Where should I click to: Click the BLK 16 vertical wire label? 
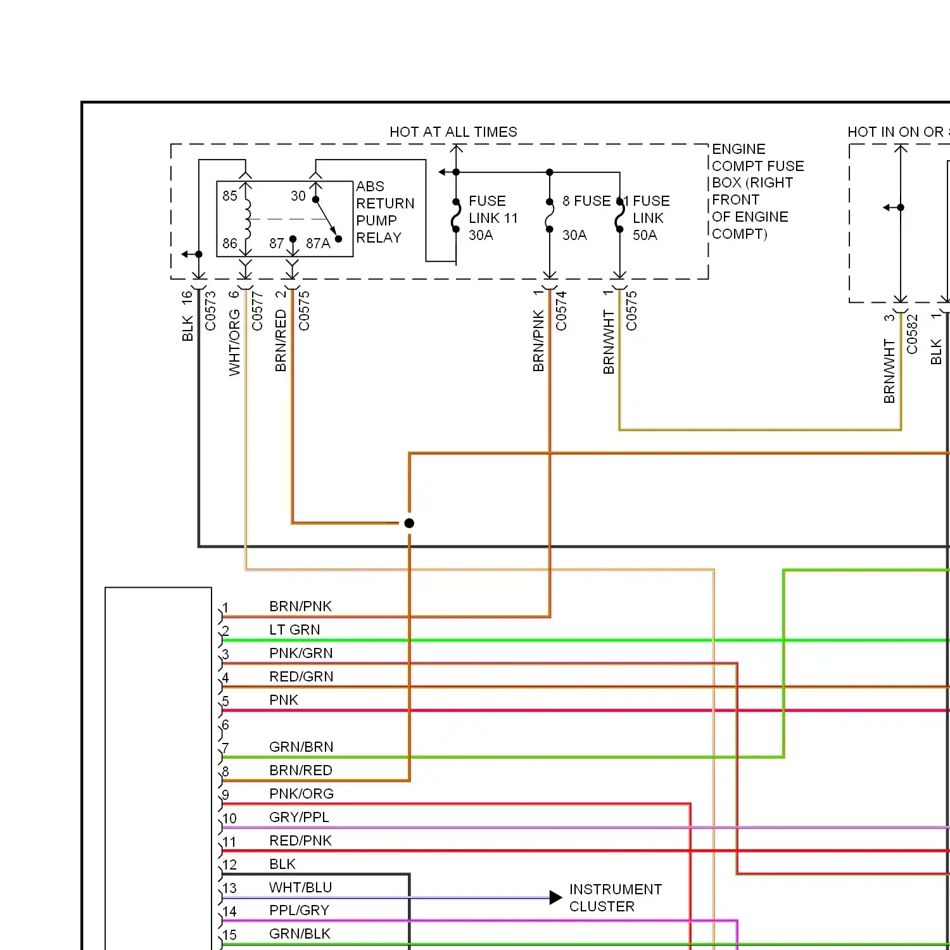coord(187,315)
